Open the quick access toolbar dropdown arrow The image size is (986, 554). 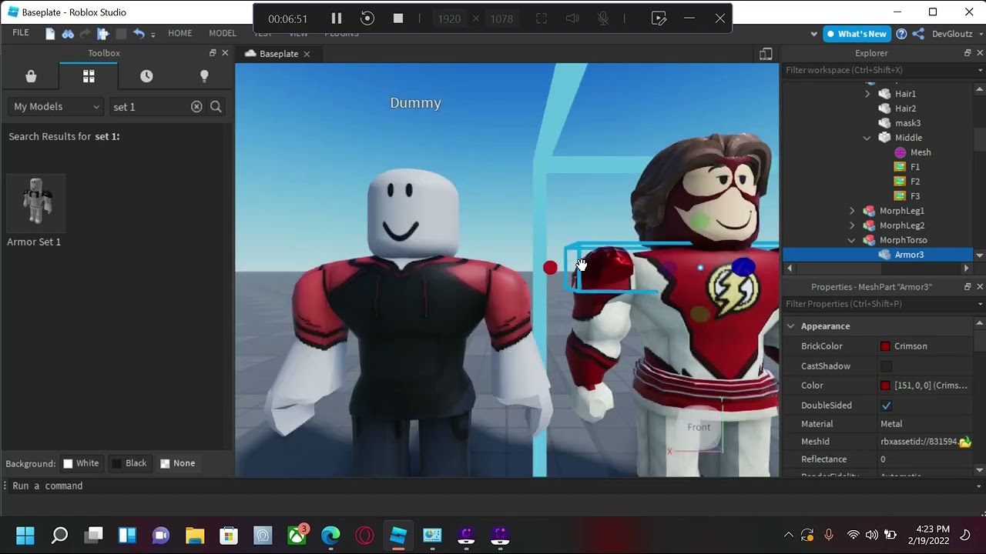click(153, 35)
